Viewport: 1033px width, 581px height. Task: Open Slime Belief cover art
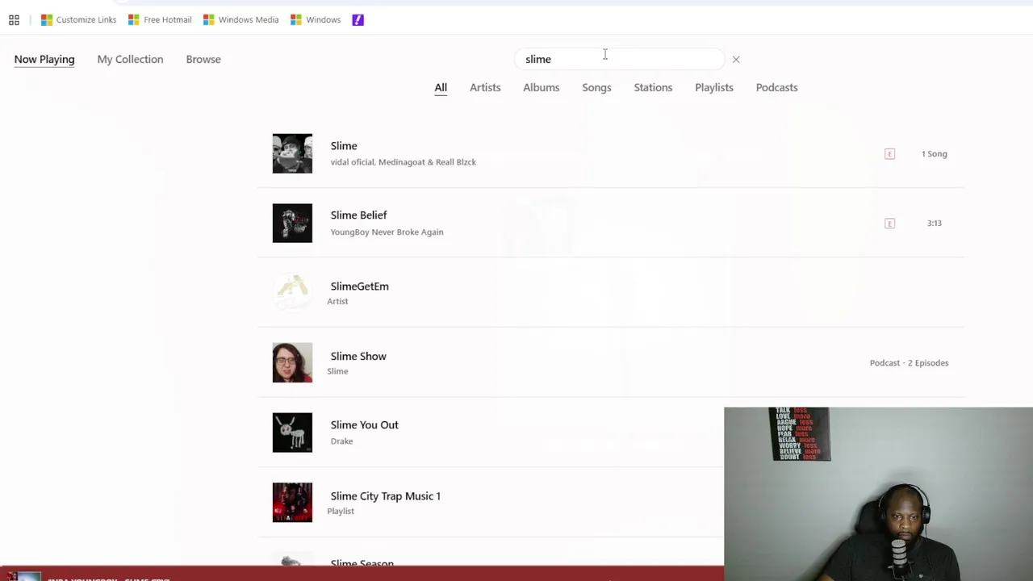point(292,223)
